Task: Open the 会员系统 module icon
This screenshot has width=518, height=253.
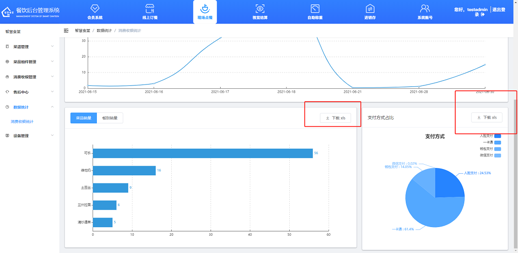Action: [95, 9]
